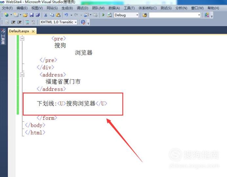
Task: Open the 分析(N) menu
Action: coord(181,8)
